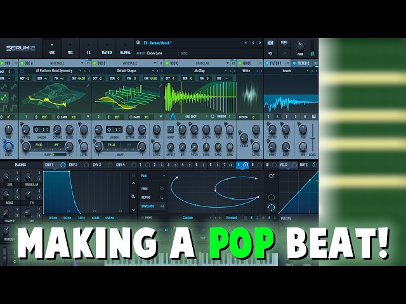
Task: Open the ONE-SHOT mode dropdown in OSC C
Action: 206,117
